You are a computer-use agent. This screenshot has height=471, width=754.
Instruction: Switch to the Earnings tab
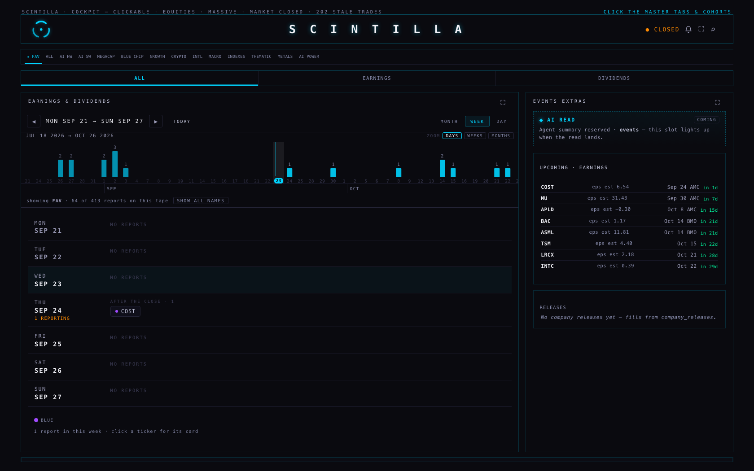[x=377, y=78]
